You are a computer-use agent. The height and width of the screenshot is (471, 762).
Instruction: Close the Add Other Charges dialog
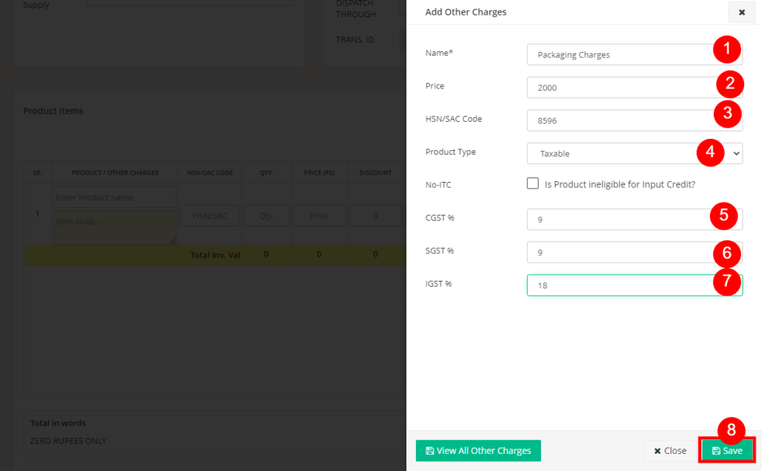[x=741, y=13]
